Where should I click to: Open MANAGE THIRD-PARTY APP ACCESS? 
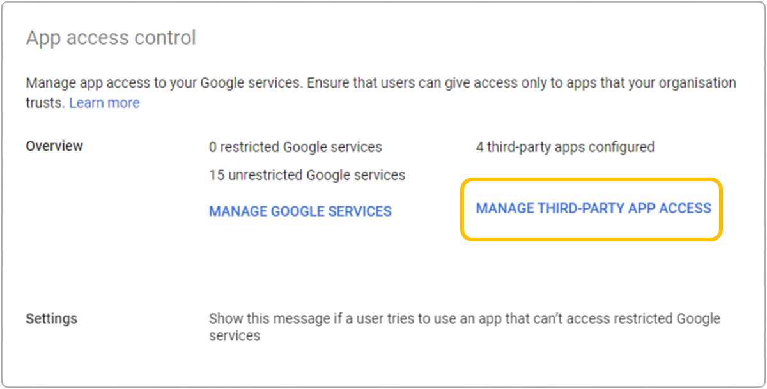[x=593, y=208]
